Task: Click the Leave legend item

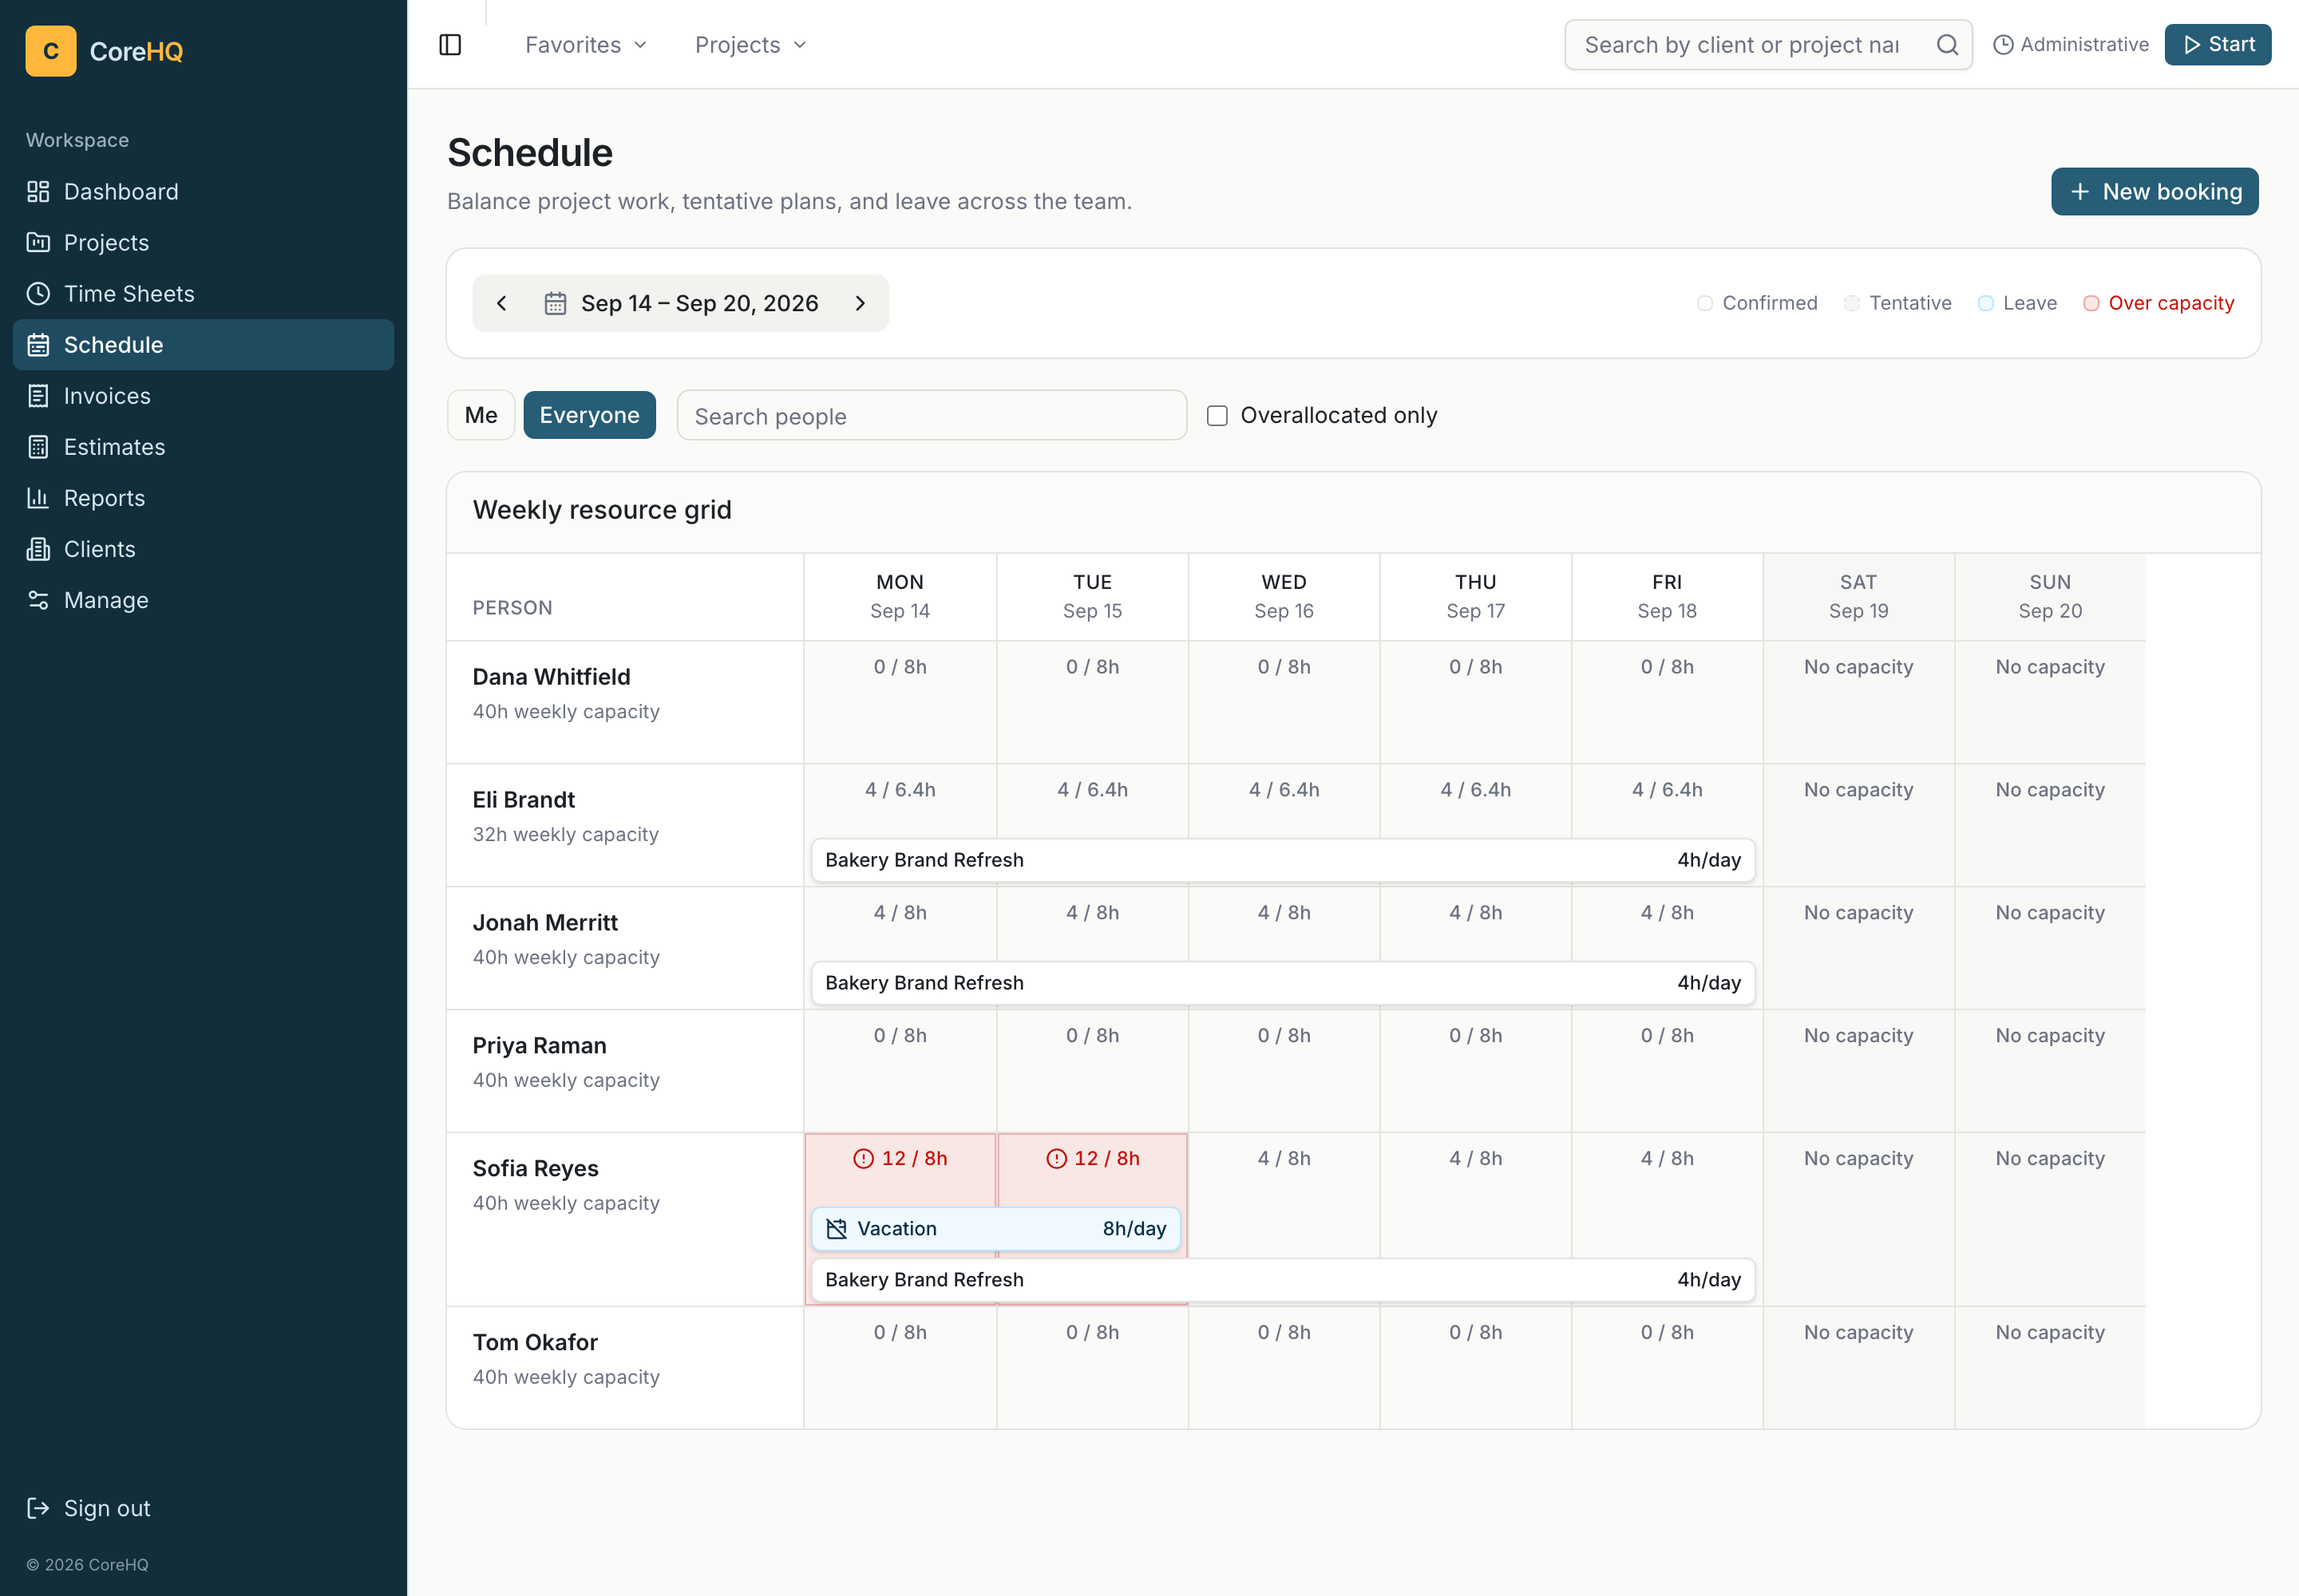Action: (2017, 303)
